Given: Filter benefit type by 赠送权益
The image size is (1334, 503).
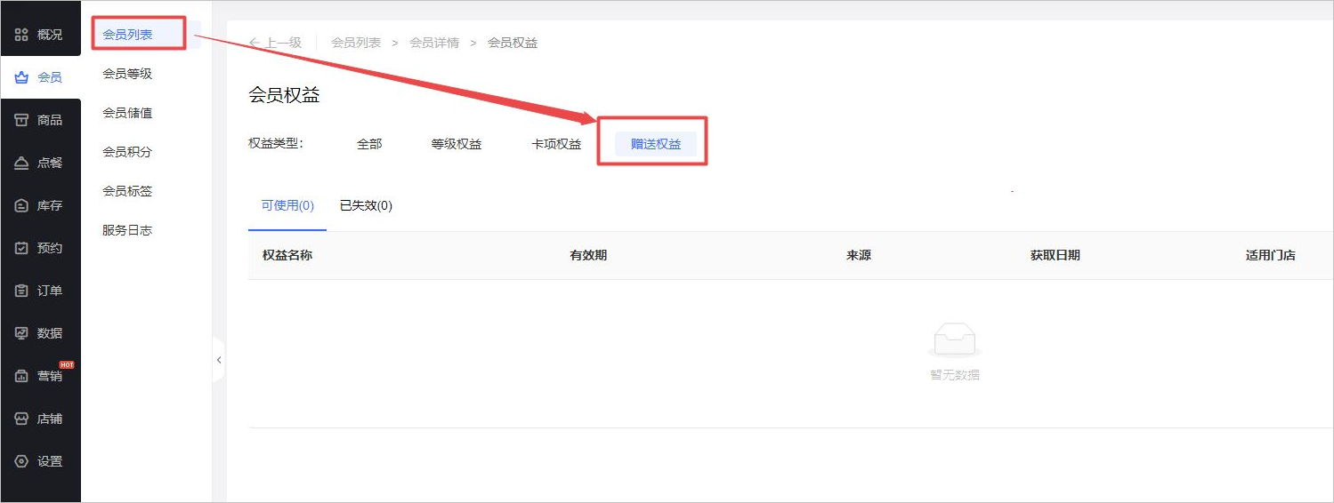Looking at the screenshot, I should coord(656,144).
